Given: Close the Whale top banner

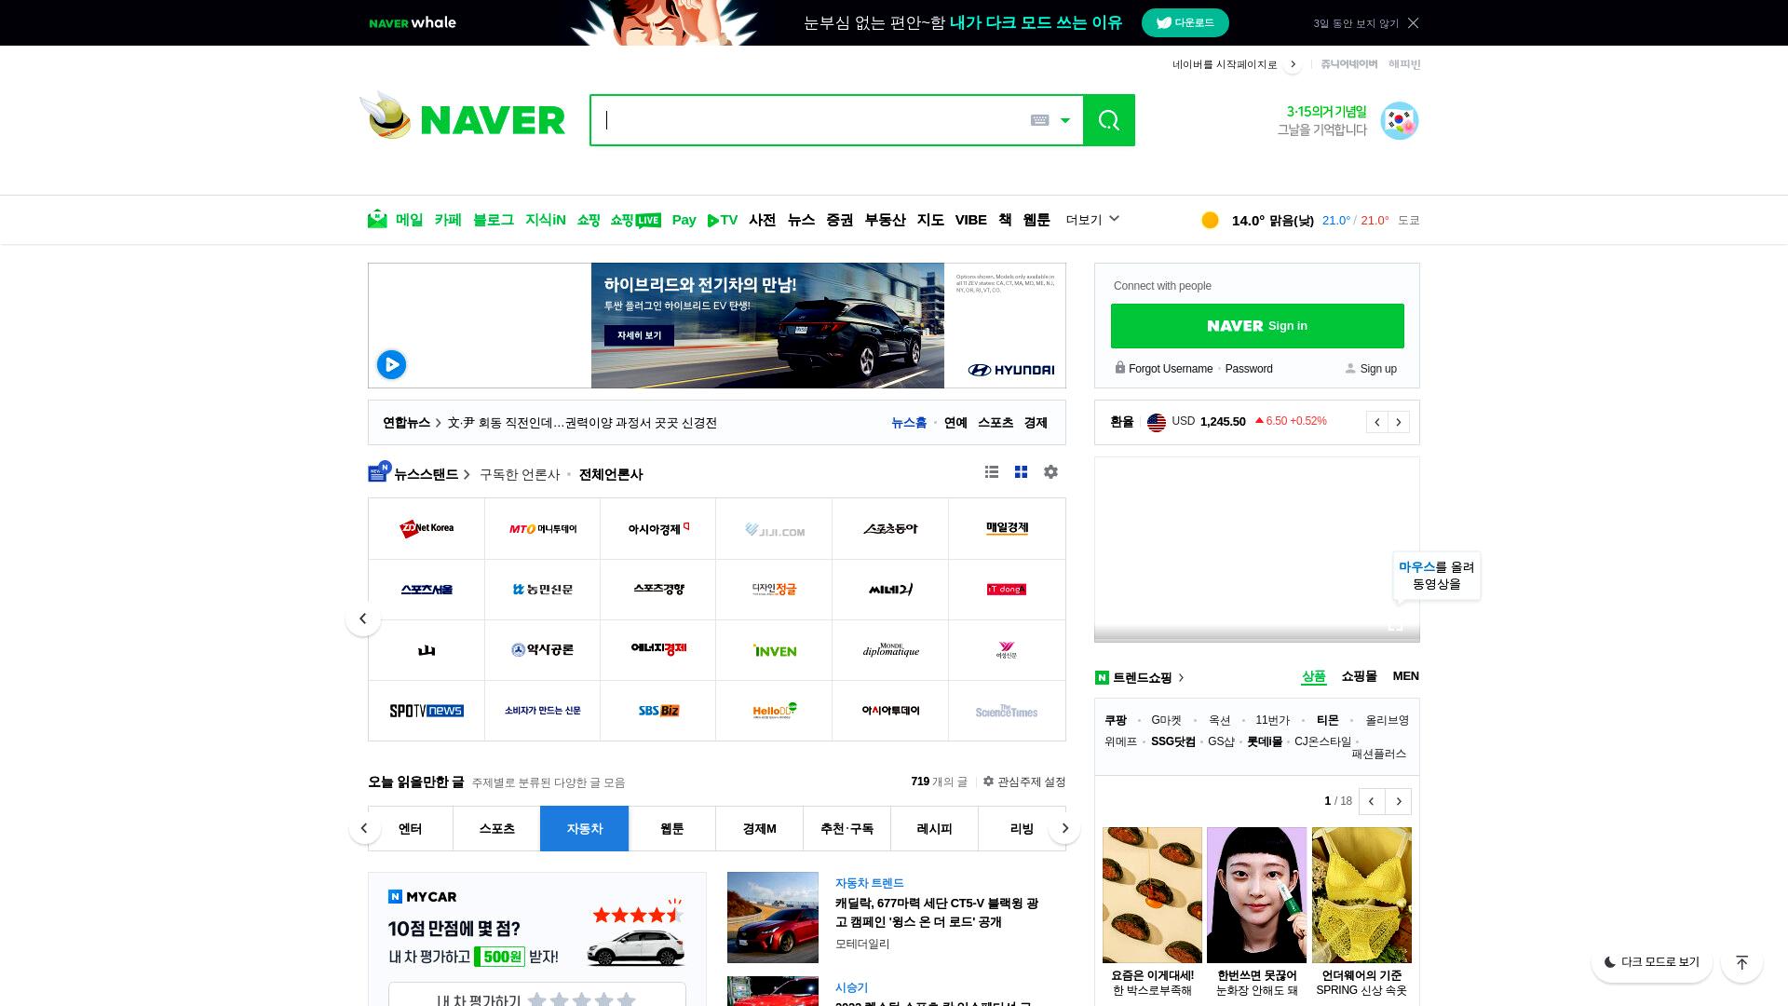Looking at the screenshot, I should pyautogui.click(x=1413, y=23).
